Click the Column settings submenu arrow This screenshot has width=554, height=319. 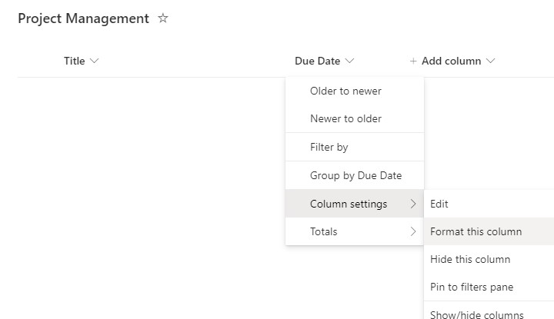point(413,204)
